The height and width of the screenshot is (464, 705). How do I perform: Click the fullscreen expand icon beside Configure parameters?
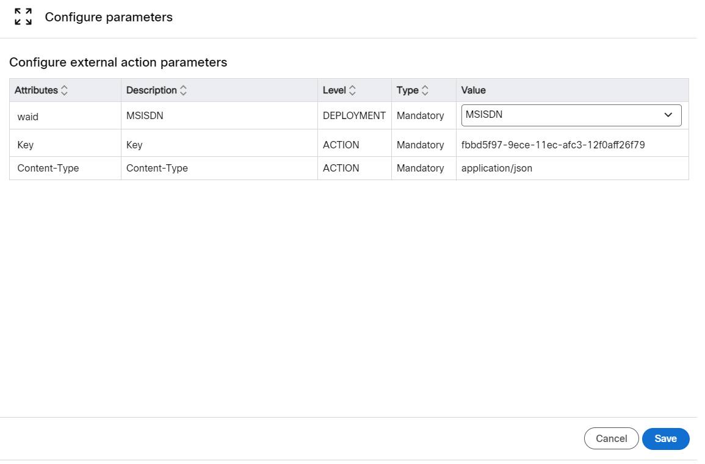click(x=23, y=17)
